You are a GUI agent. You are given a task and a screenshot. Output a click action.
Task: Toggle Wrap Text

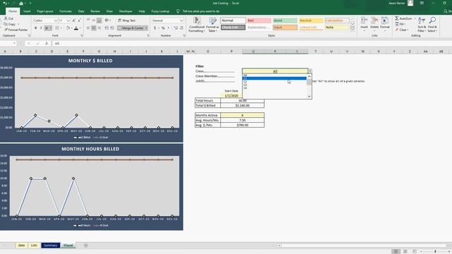(x=126, y=20)
